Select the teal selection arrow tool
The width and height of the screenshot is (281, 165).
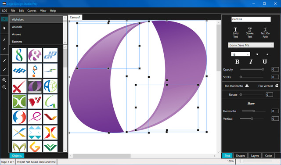(x=4, y=19)
